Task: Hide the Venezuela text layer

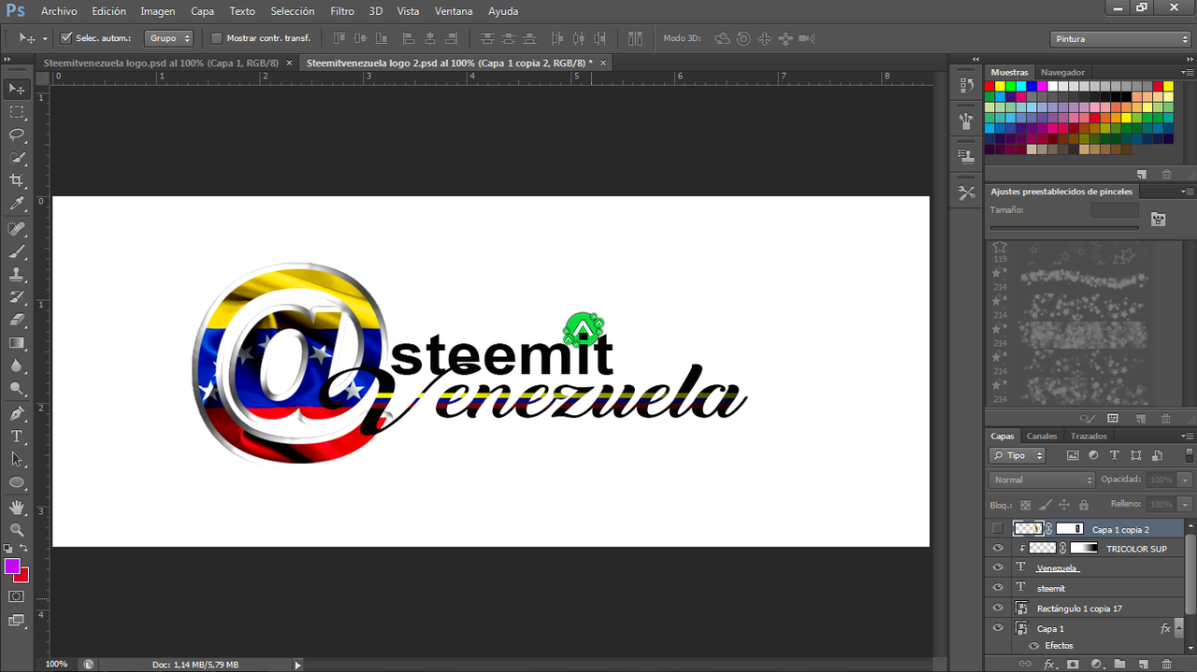Action: pos(998,567)
